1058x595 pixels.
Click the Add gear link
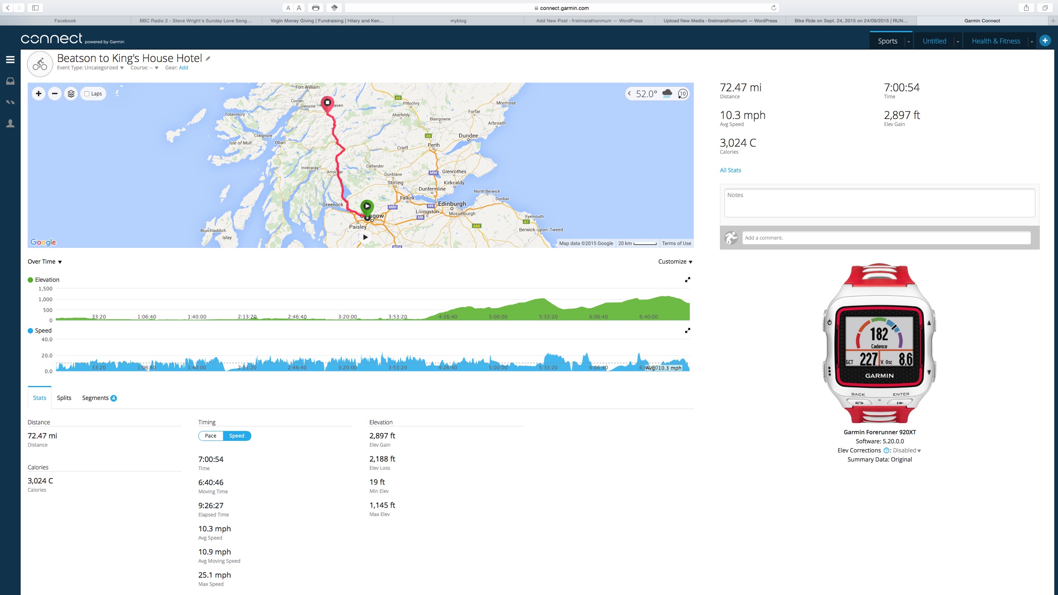tap(183, 68)
